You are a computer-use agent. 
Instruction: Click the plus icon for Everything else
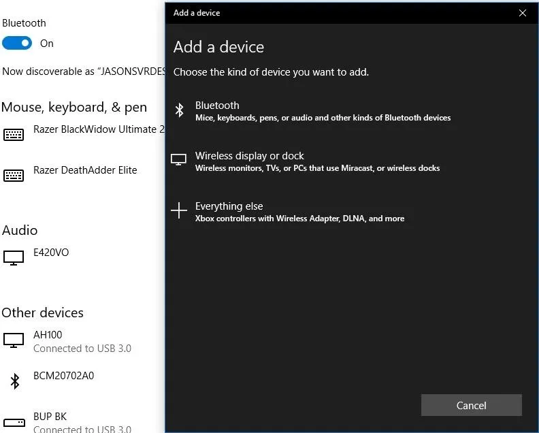coord(179,210)
